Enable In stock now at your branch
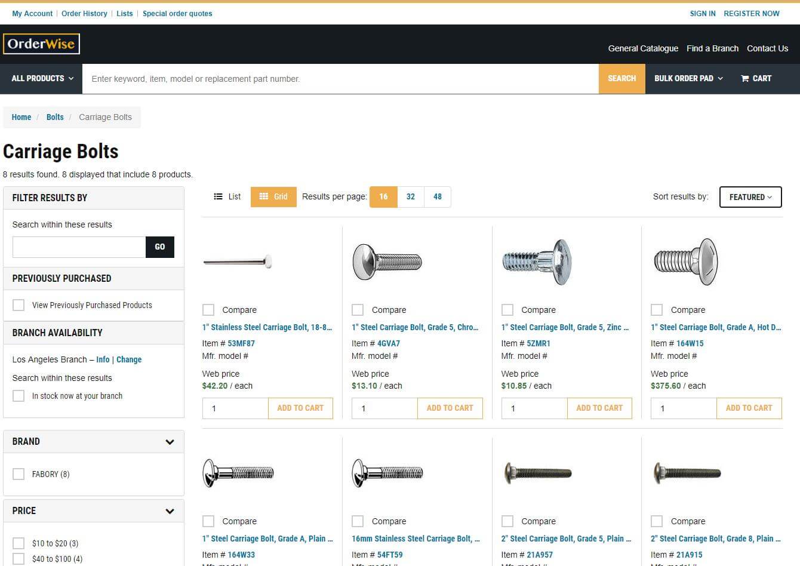Screen dimensions: 800x566 click(x=19, y=396)
